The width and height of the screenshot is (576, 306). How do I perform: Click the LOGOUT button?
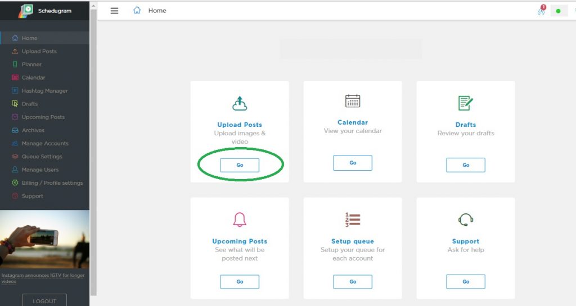(x=44, y=300)
